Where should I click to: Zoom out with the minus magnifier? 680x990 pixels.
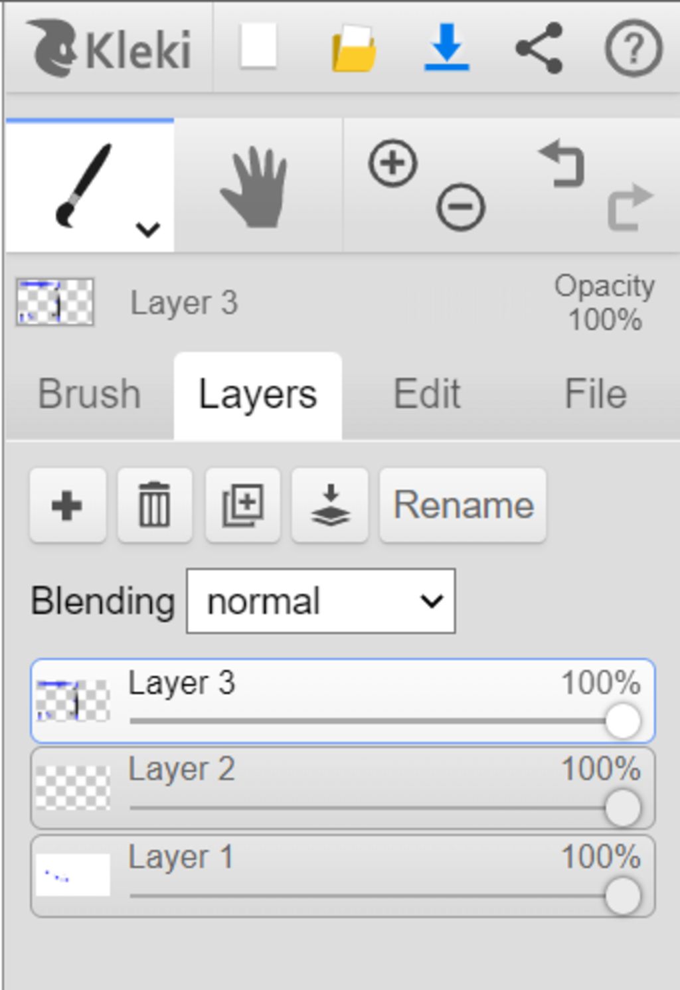pos(460,206)
